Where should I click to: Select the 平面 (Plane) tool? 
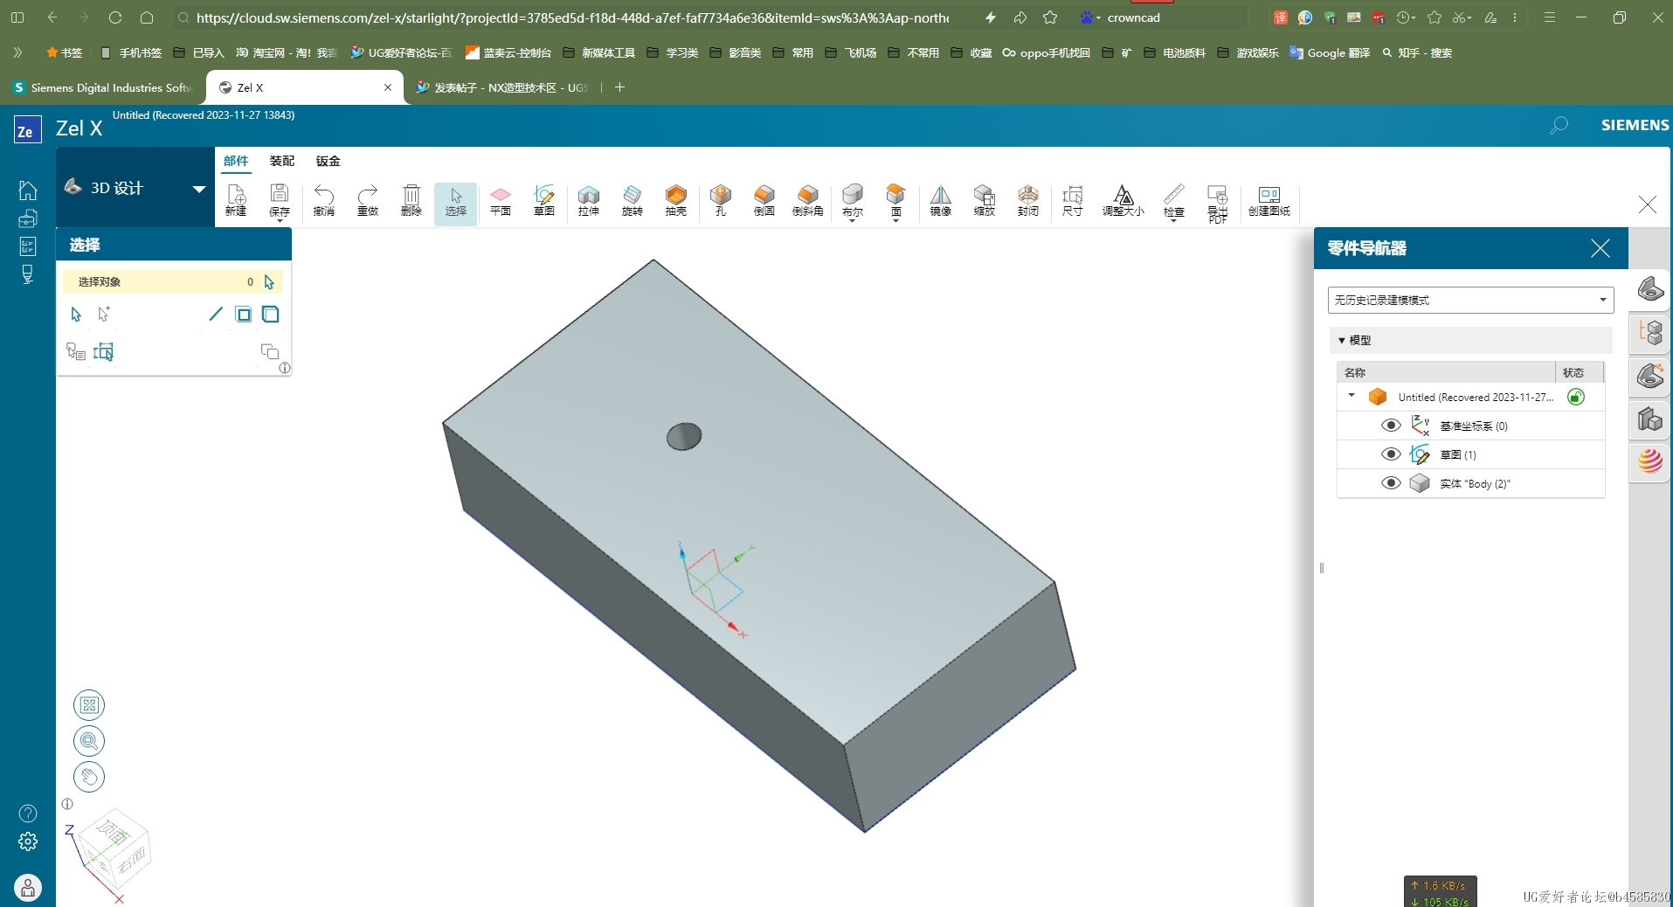[501, 200]
